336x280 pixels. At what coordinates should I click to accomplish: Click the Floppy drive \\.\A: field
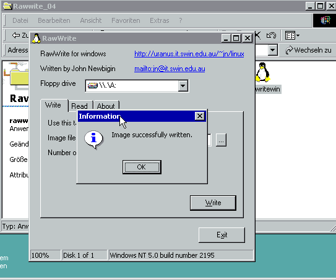point(137,86)
